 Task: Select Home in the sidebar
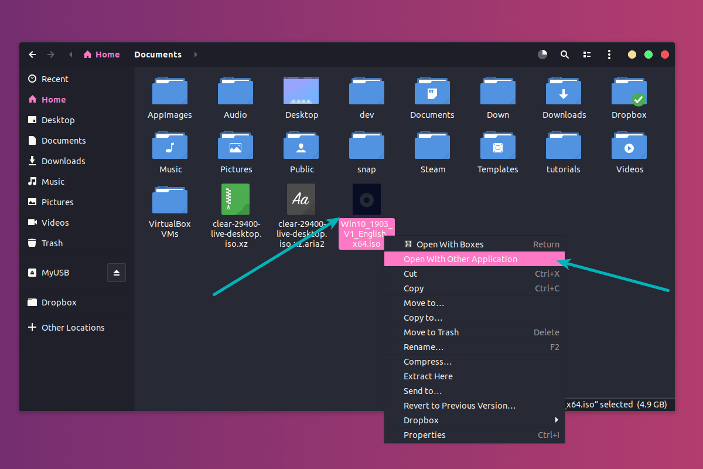coord(76,100)
